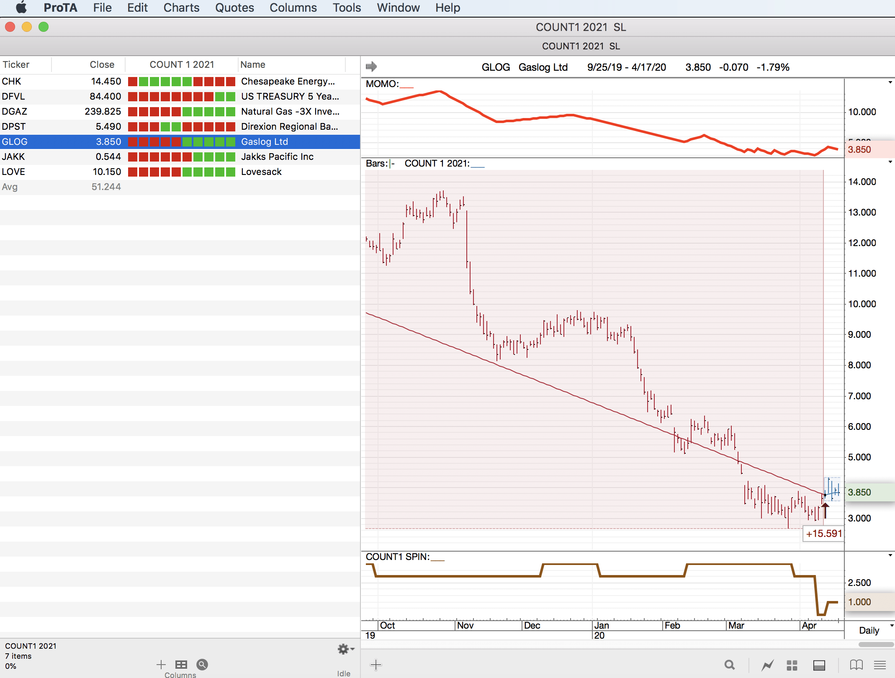The width and height of the screenshot is (895, 678).
Task: Add a ticker with the watchlist plus icon
Action: 161,665
